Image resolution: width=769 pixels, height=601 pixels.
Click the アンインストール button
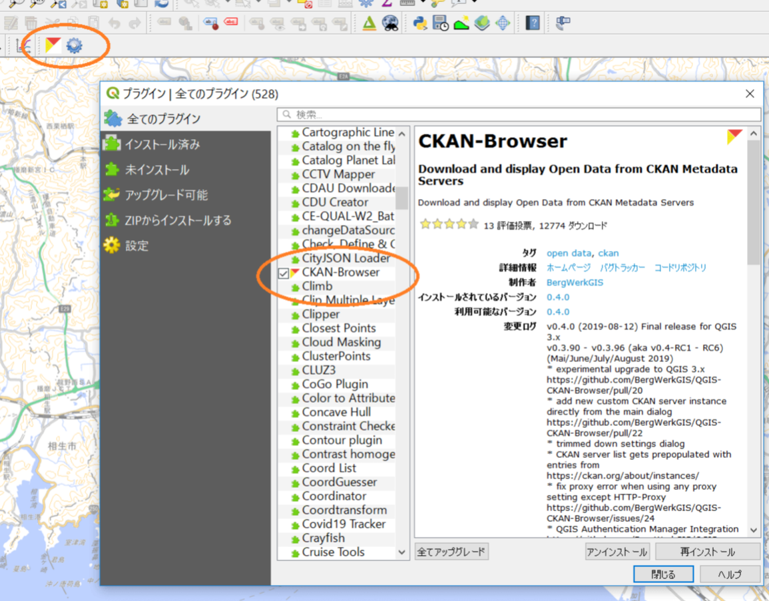tap(617, 552)
